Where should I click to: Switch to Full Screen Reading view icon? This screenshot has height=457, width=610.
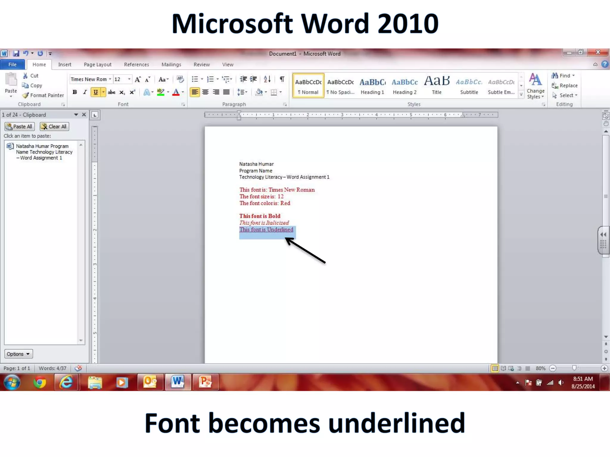[x=503, y=368]
